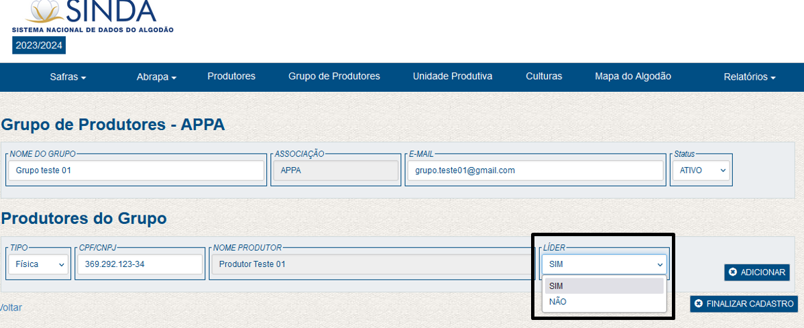Click the plus icon on ADICIONAR

pos(733,272)
